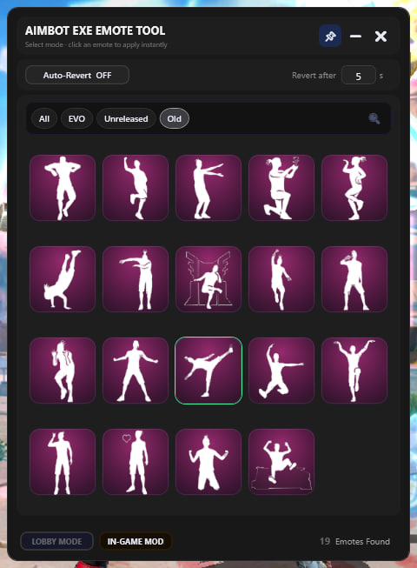Switch to the Unreleased filter
This screenshot has width=417, height=568.
point(126,118)
